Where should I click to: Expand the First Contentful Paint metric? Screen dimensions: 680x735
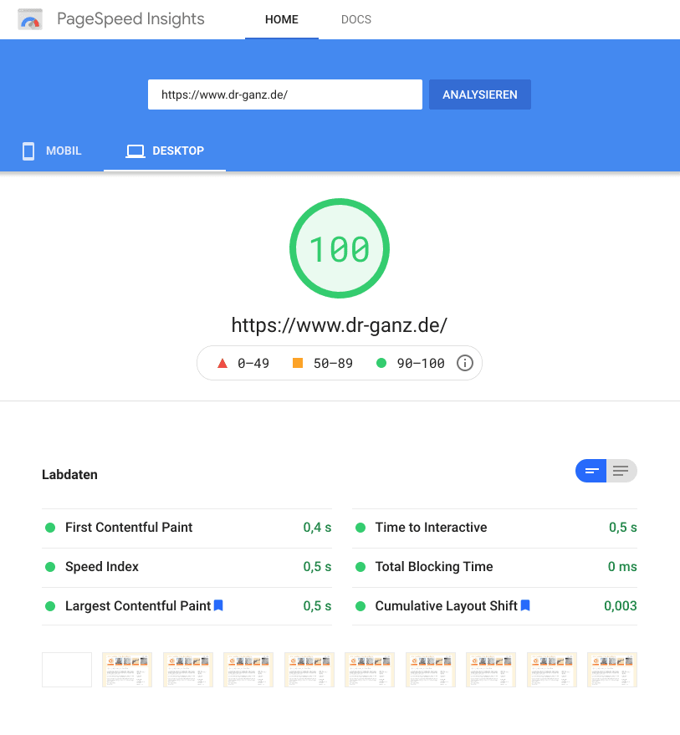tap(129, 528)
